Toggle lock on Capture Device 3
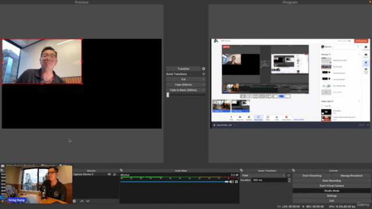Viewport: 372px width, 209px height. tap(115, 174)
